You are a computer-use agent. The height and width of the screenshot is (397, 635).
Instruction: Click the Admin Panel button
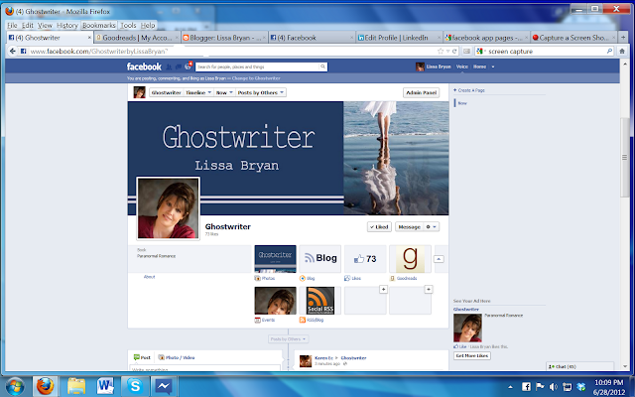[421, 92]
